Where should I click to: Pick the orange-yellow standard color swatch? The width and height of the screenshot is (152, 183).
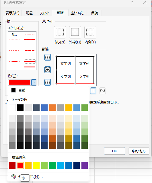28,166
